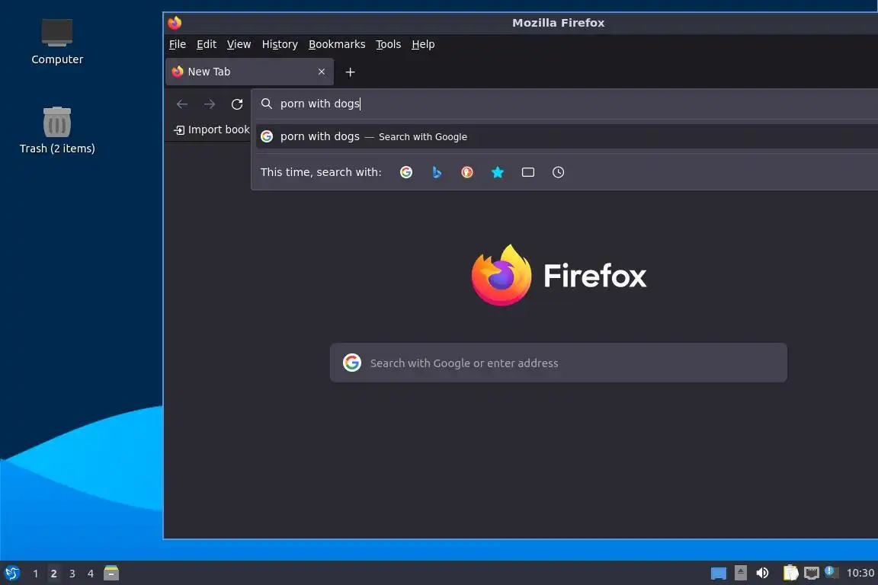Open the History menu

tap(280, 44)
